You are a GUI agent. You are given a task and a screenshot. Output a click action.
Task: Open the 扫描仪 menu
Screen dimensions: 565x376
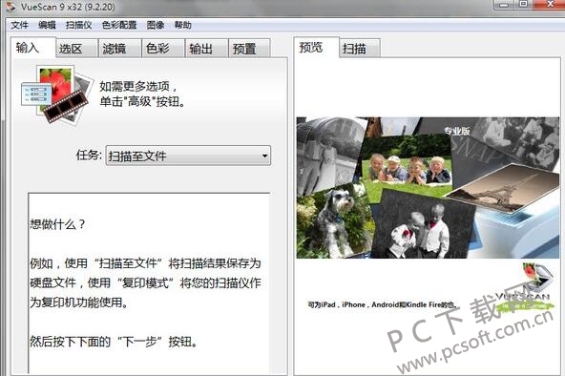coord(78,25)
